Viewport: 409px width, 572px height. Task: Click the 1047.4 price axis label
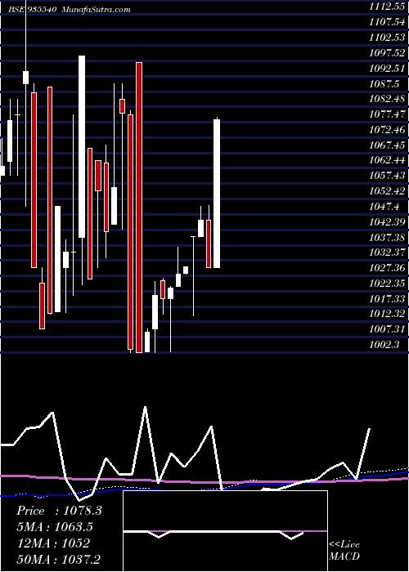click(x=384, y=207)
